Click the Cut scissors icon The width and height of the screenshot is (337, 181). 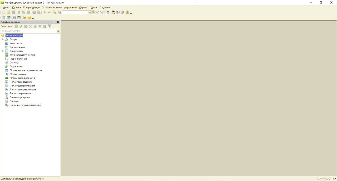click(19, 12)
